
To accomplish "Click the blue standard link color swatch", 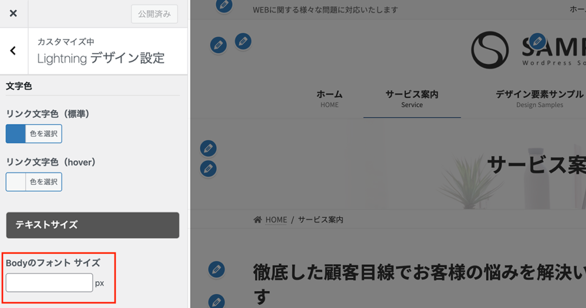I will [x=15, y=133].
